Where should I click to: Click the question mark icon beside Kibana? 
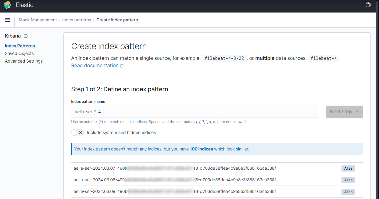pos(26,36)
